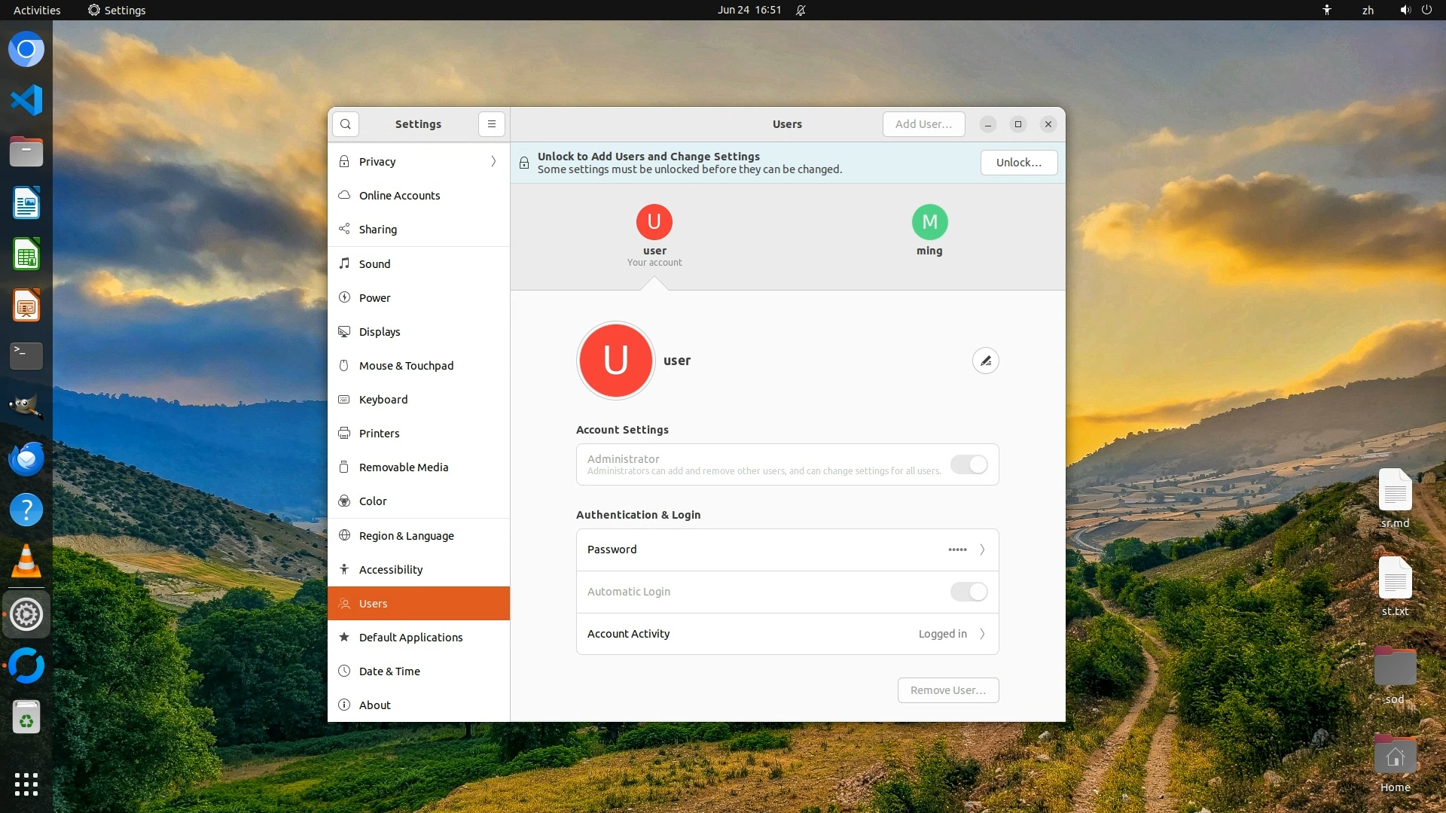The height and width of the screenshot is (813, 1446).
Task: Launch Visual Studio Code from dock
Action: pos(26,100)
